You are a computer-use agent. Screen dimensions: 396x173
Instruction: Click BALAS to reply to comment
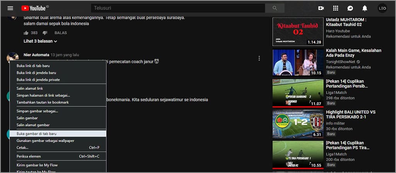pyautogui.click(x=61, y=33)
